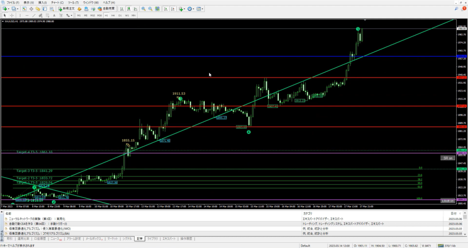Toggle the 自動売買 auto trading button

coord(107,9)
